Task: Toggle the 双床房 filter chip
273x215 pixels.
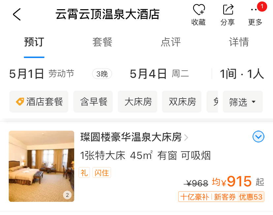Action: coord(182,102)
